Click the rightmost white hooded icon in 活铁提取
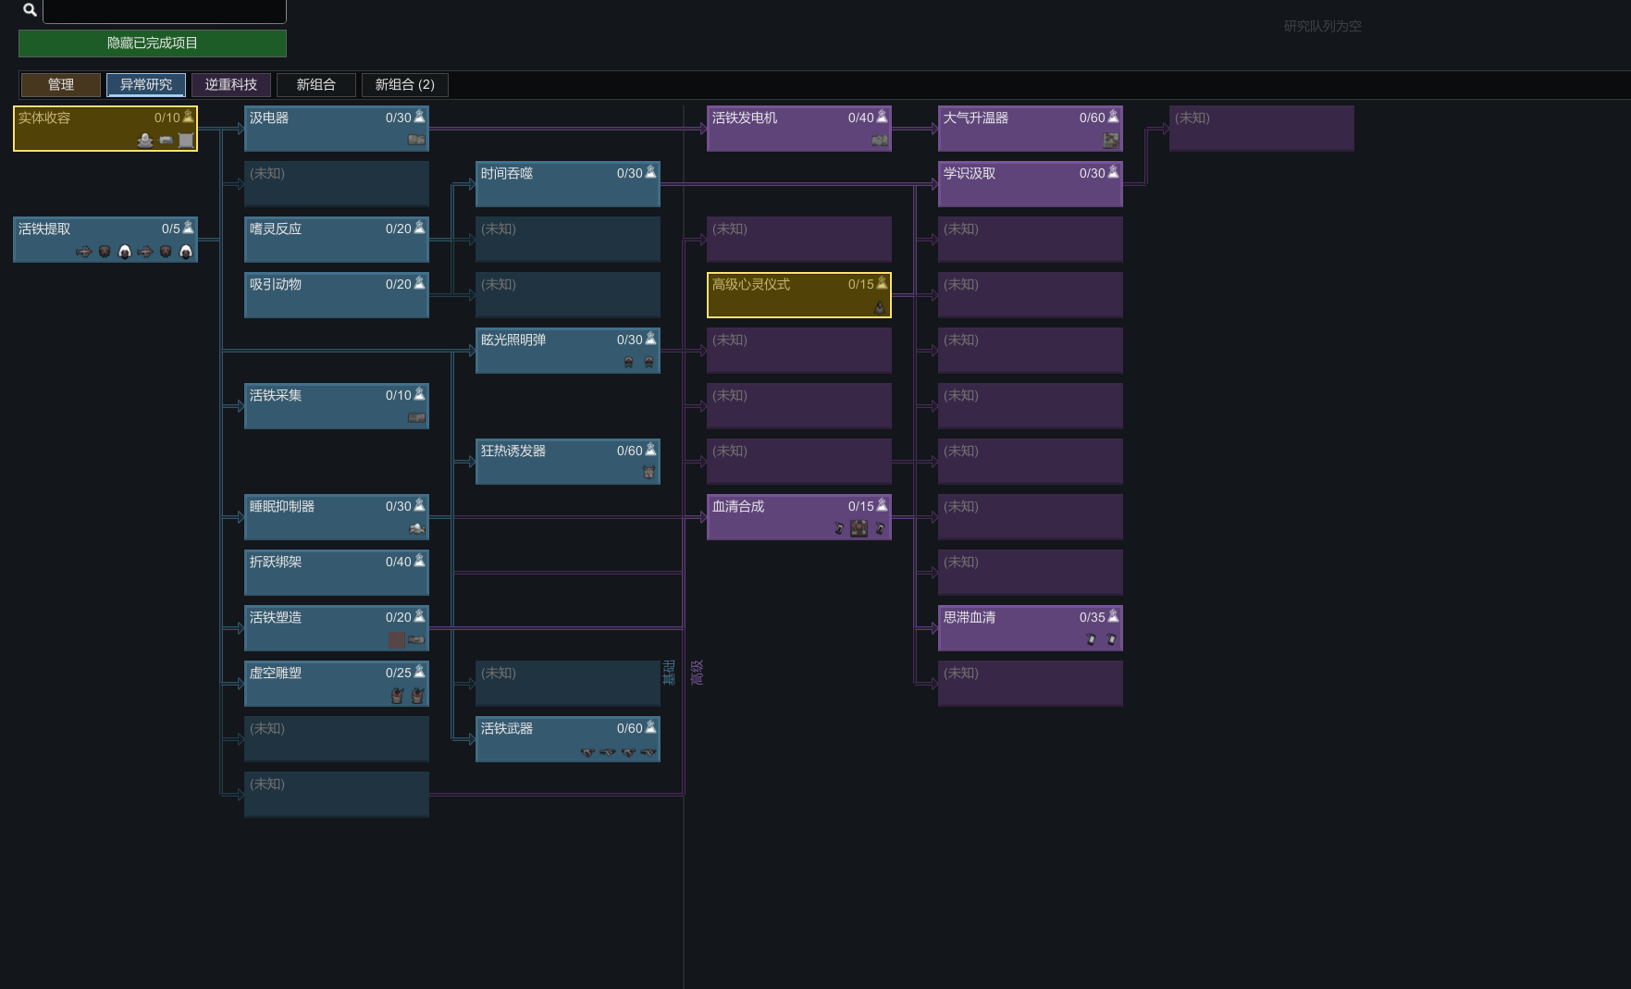Viewport: 1631px width, 989px height. [x=186, y=252]
